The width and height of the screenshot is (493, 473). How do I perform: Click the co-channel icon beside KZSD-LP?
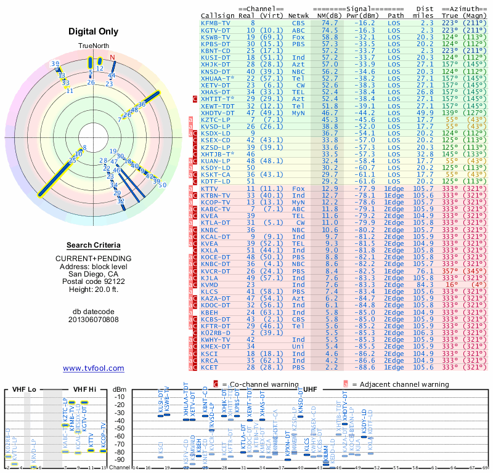click(195, 147)
